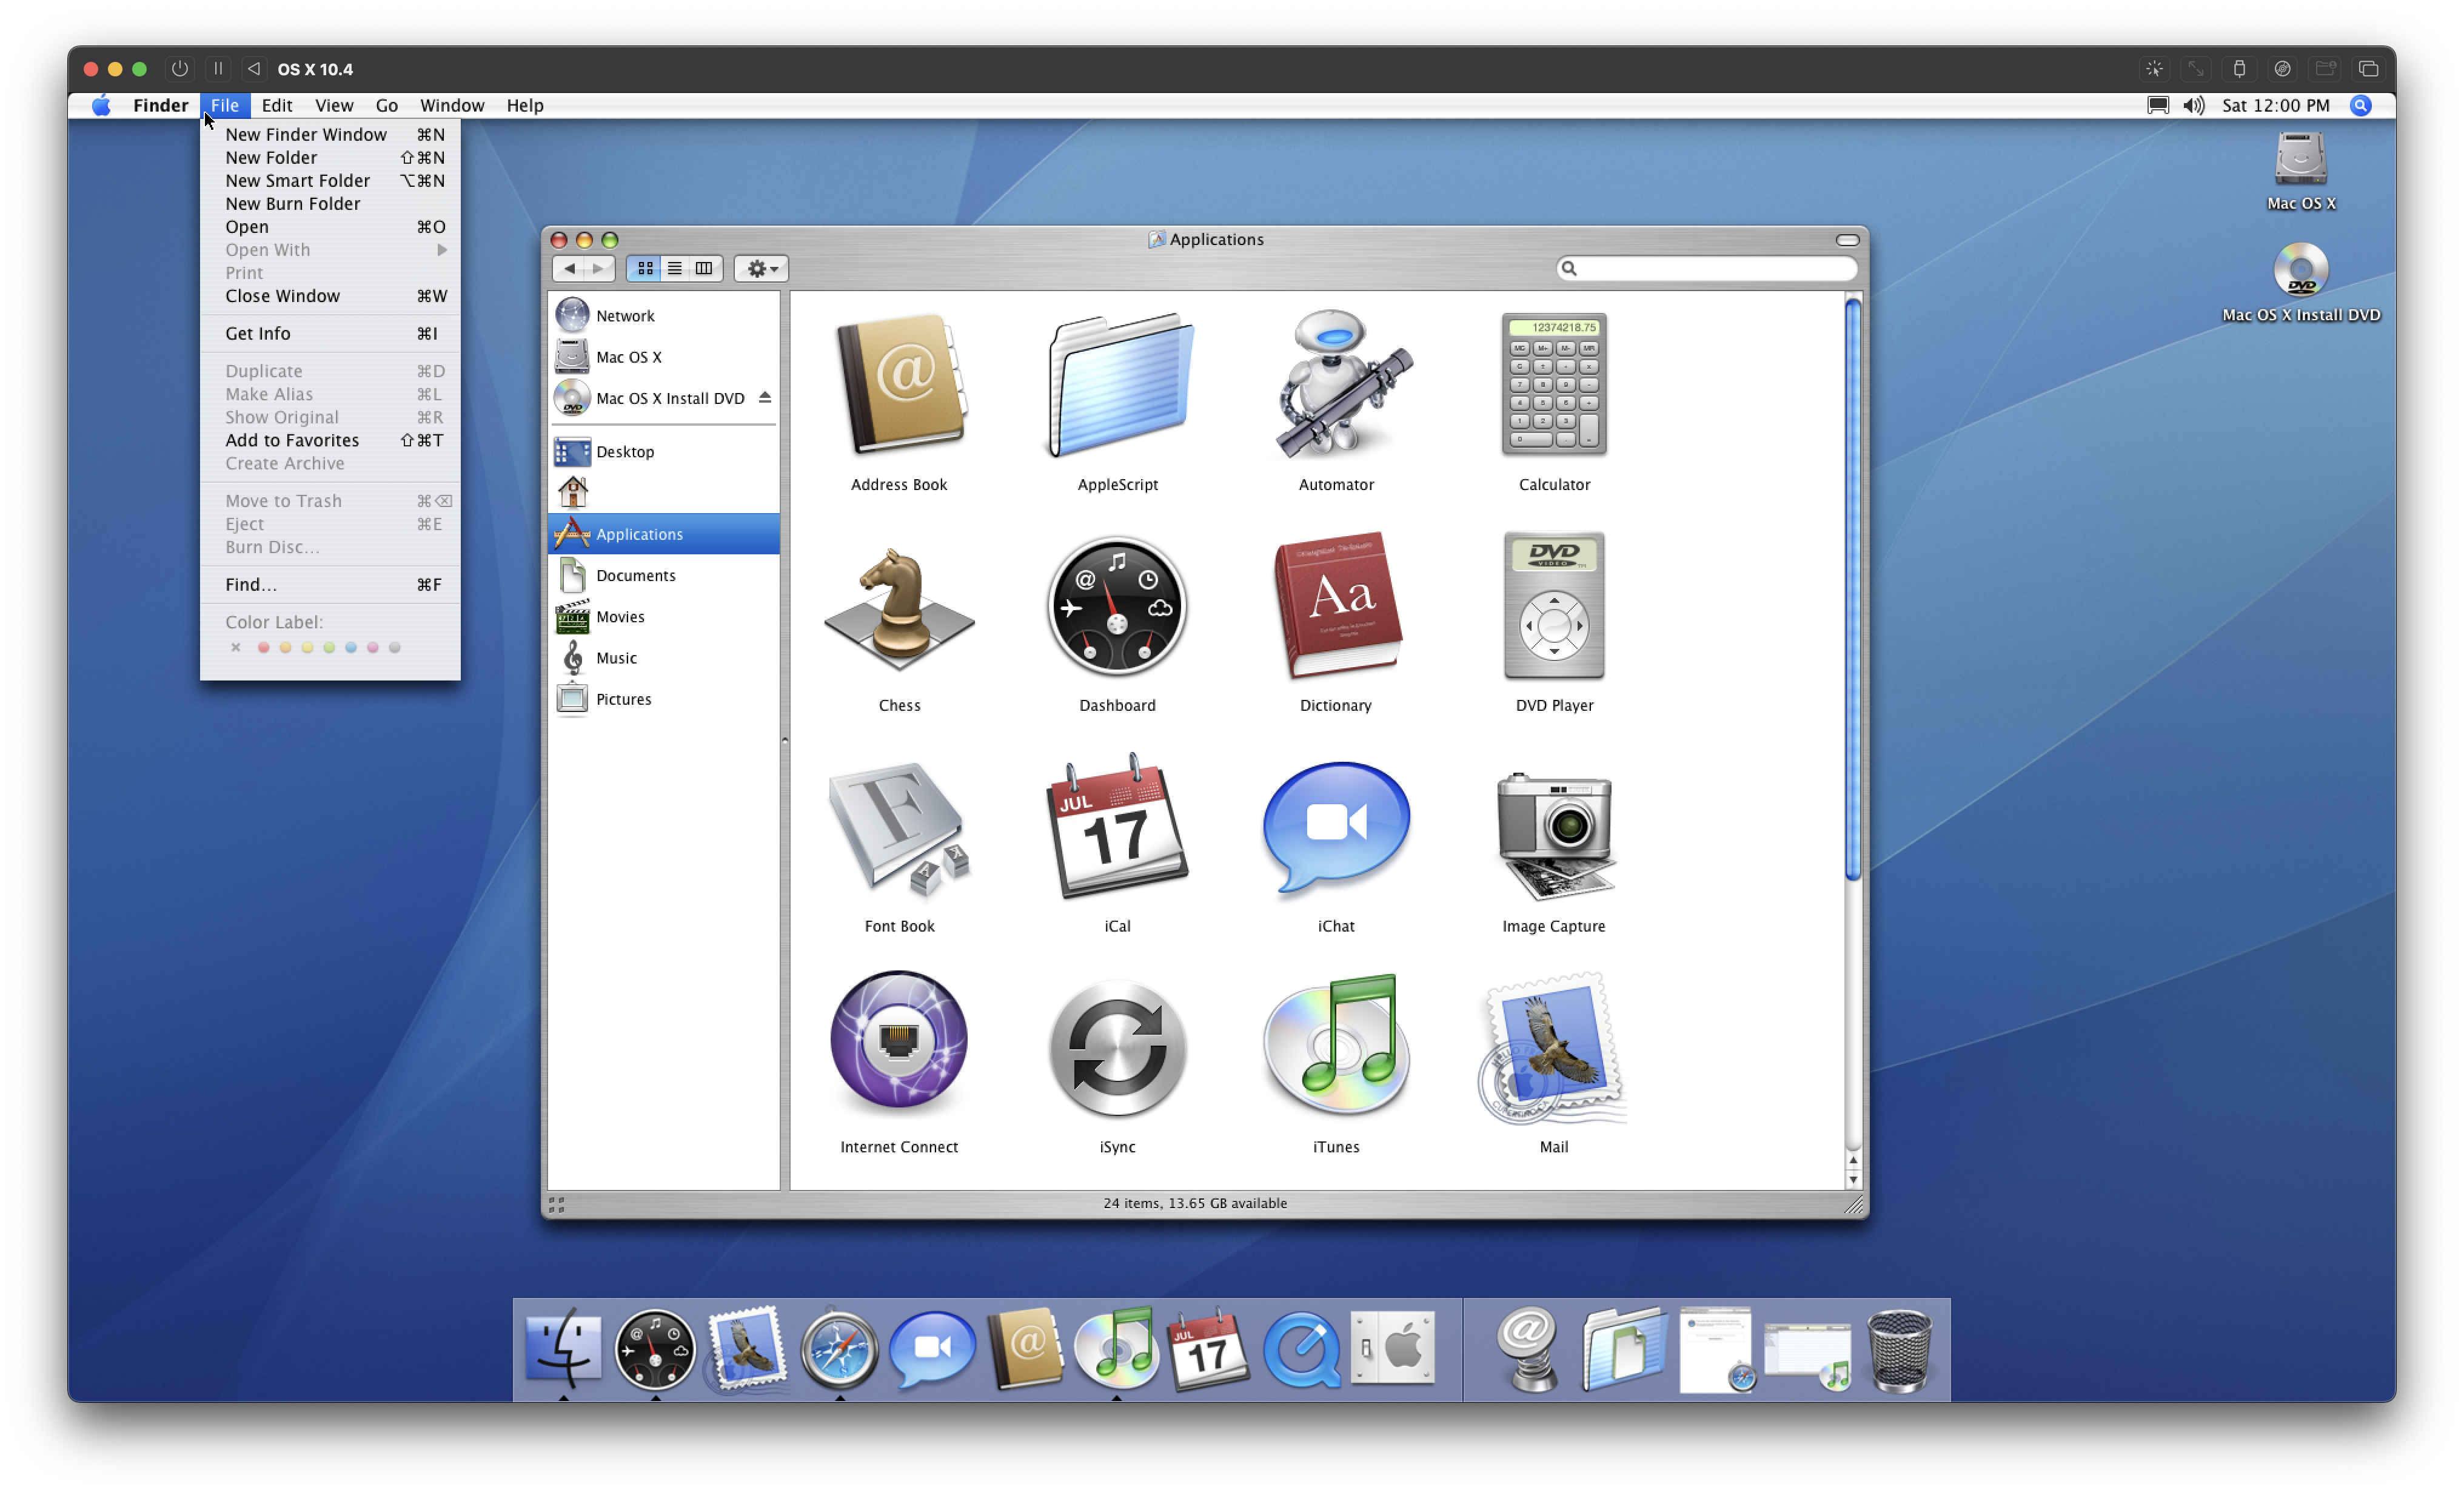The height and width of the screenshot is (1492, 2464).
Task: Open the Window menu
Action: (x=452, y=105)
